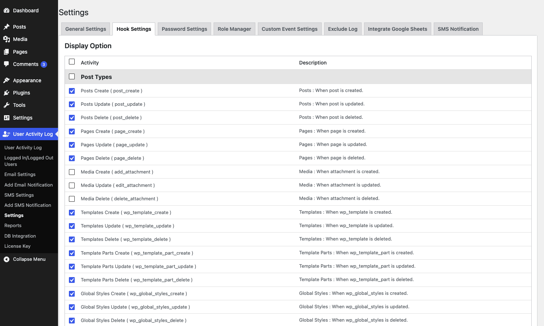
Task: Go to Add Email Notification
Action: [29, 185]
